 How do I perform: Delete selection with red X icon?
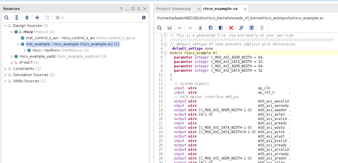click(231, 28)
